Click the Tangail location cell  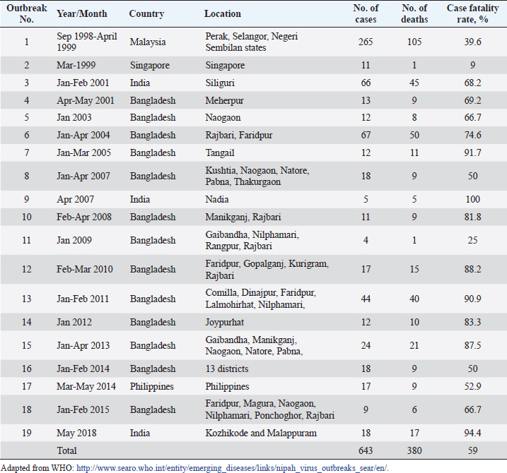click(x=220, y=154)
